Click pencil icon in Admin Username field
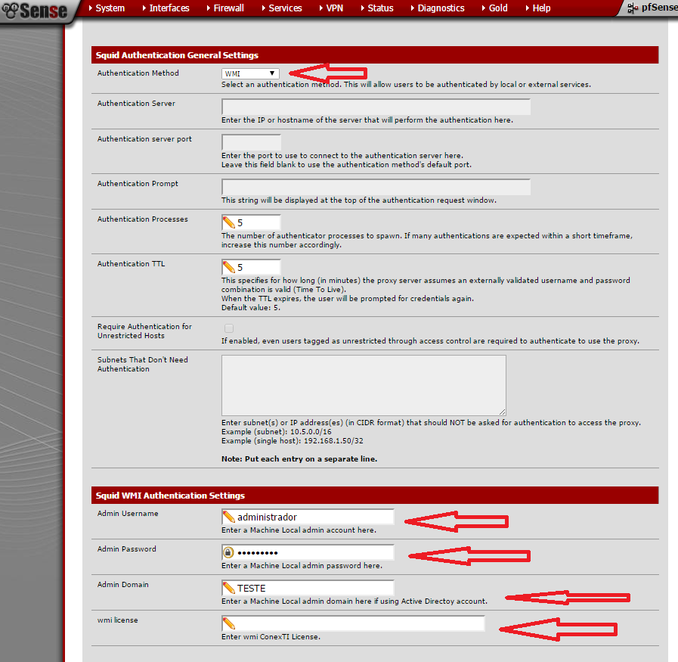This screenshot has height=662, width=678. 228,517
